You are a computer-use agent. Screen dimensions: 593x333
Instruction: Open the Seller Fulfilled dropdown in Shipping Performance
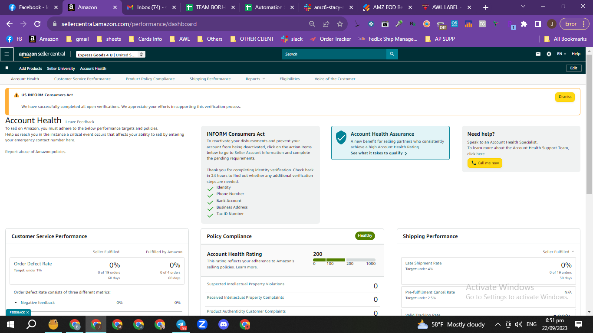pos(558,252)
